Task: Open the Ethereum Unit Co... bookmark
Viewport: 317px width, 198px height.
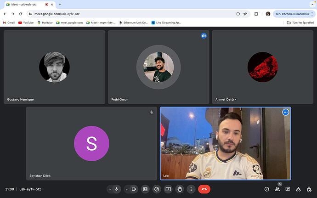Action: click(134, 23)
